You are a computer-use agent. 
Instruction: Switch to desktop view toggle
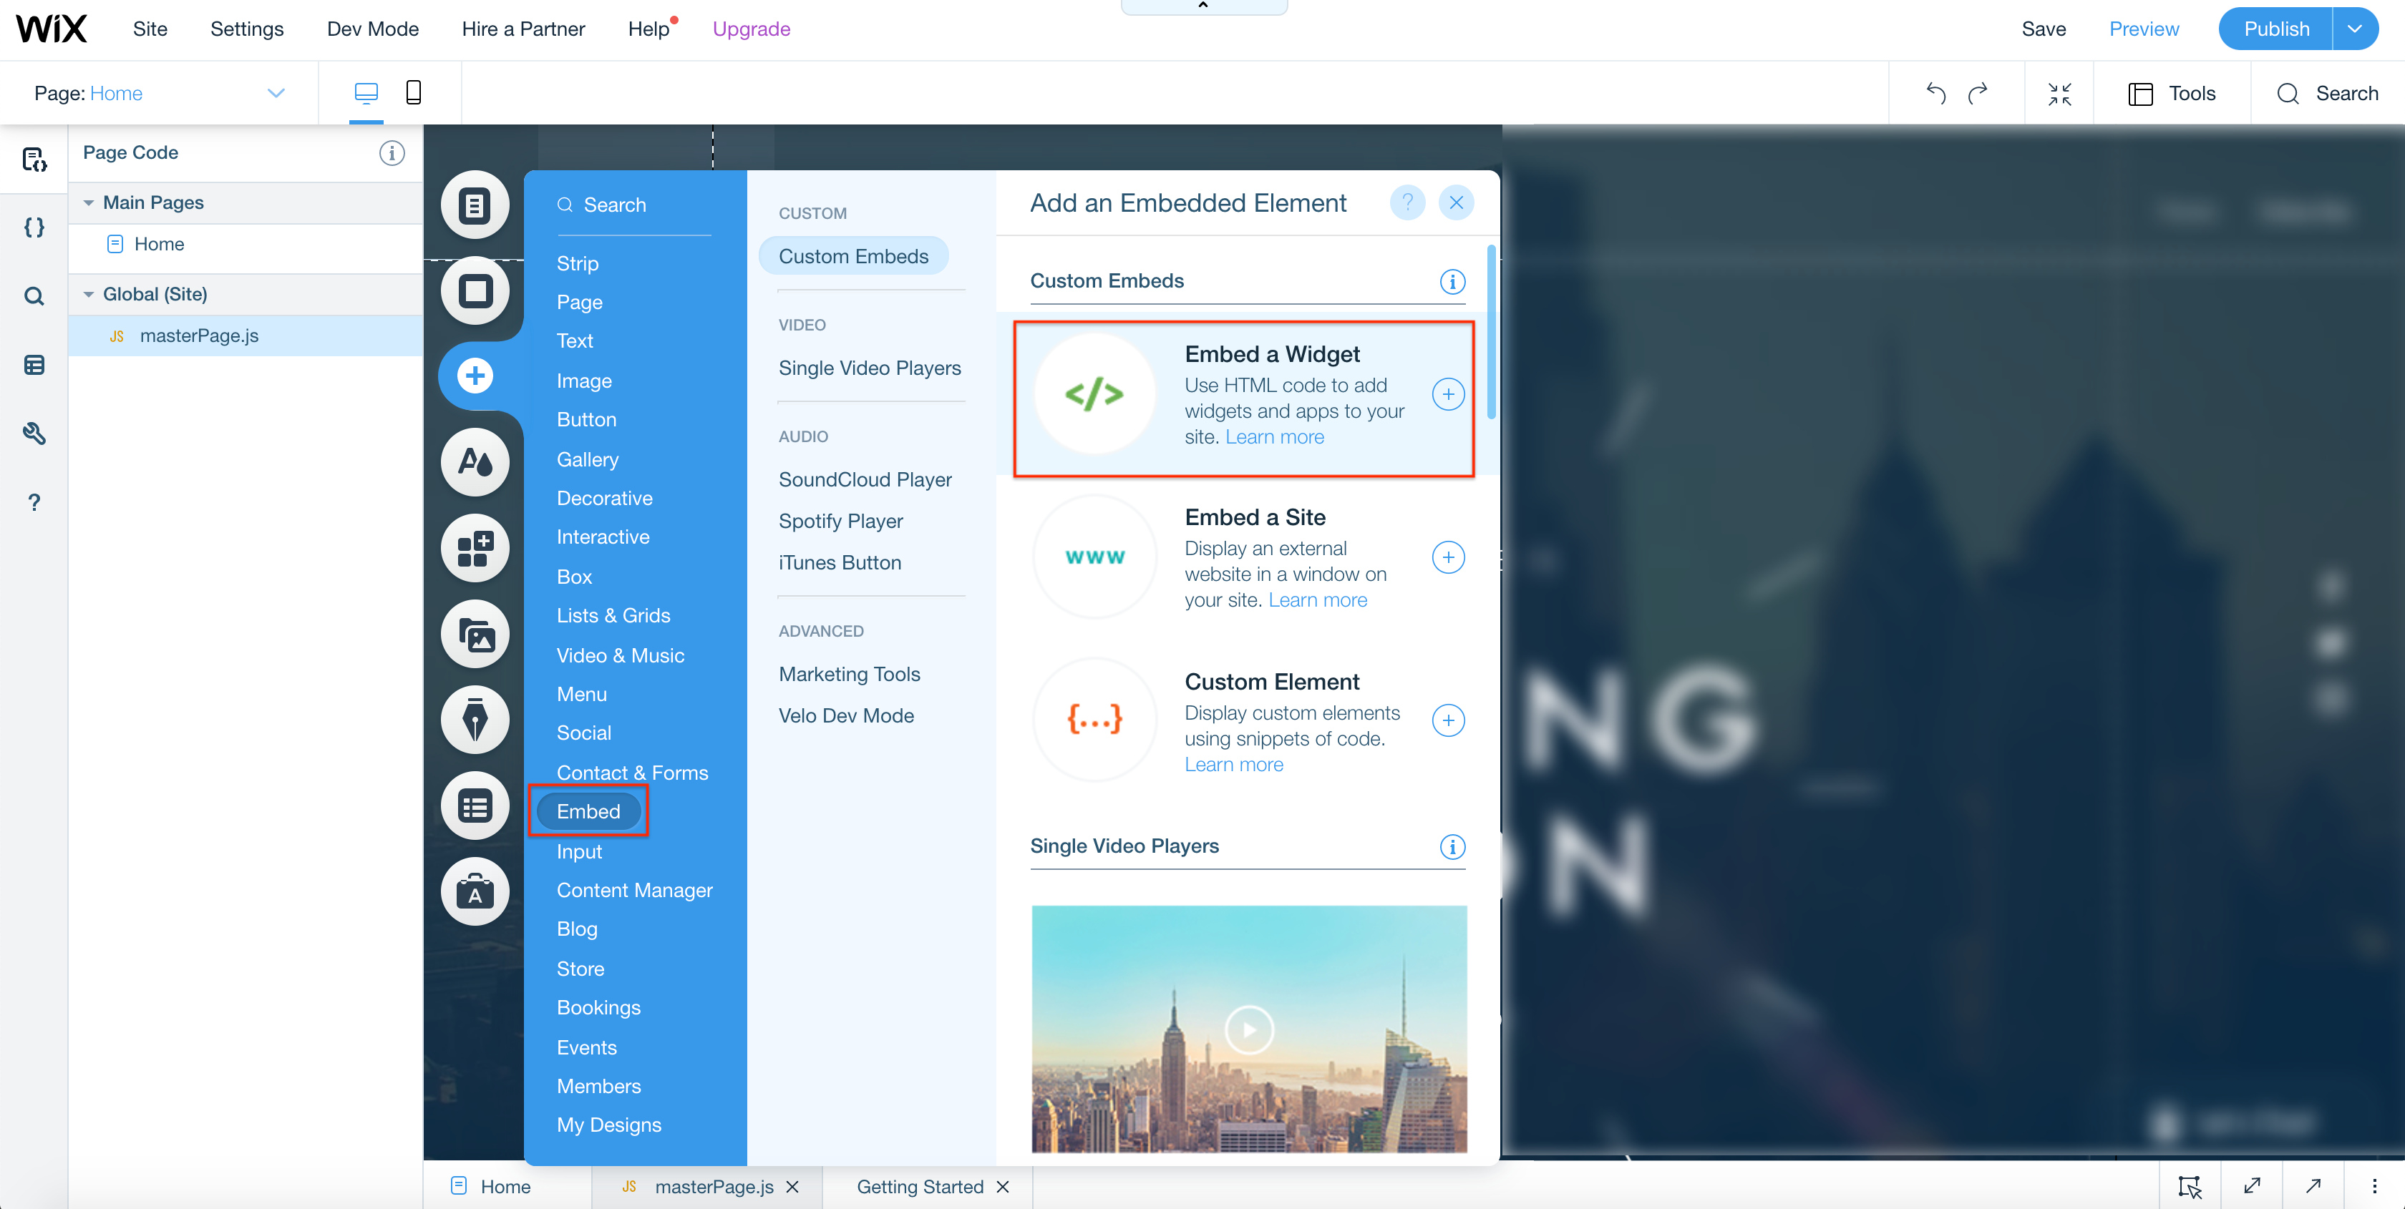[x=366, y=92]
